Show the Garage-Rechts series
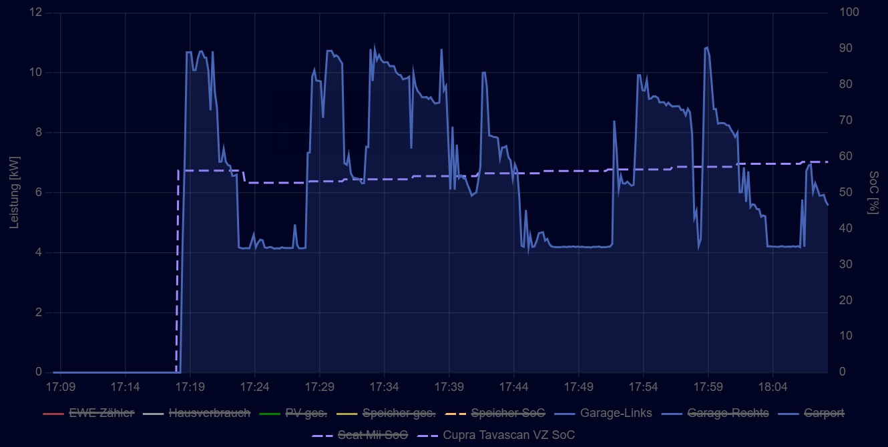 (x=714, y=413)
